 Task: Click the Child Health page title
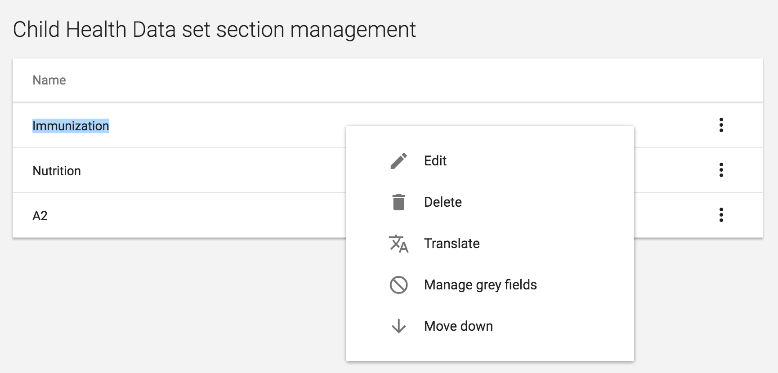click(214, 30)
